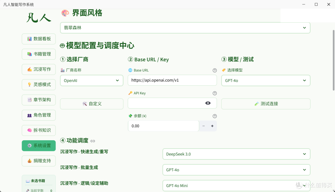The image size is (335, 192).
Task: Open 拆书知识 page
Action: pyautogui.click(x=39, y=130)
